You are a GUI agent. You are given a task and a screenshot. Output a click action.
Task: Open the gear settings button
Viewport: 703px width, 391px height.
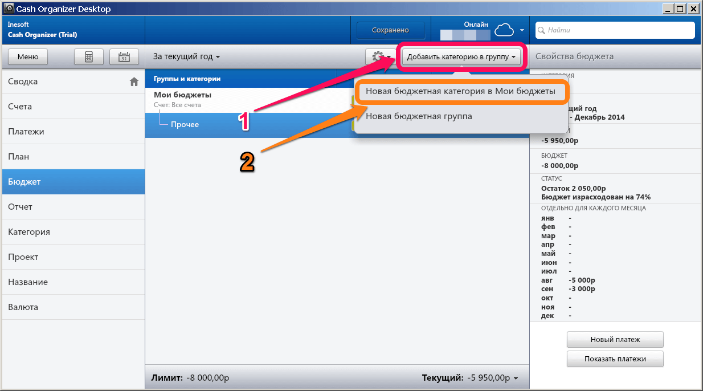coord(380,56)
